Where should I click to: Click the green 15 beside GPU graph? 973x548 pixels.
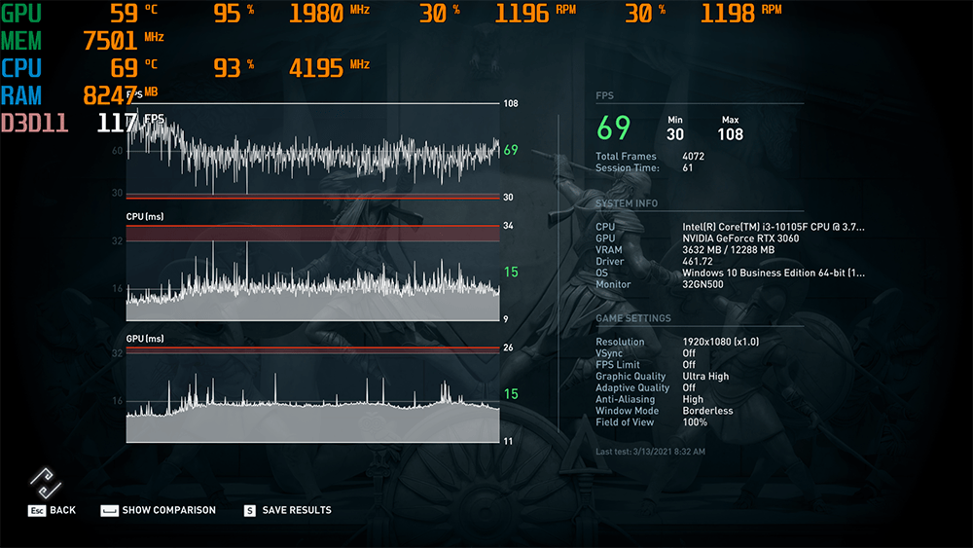pos(511,394)
